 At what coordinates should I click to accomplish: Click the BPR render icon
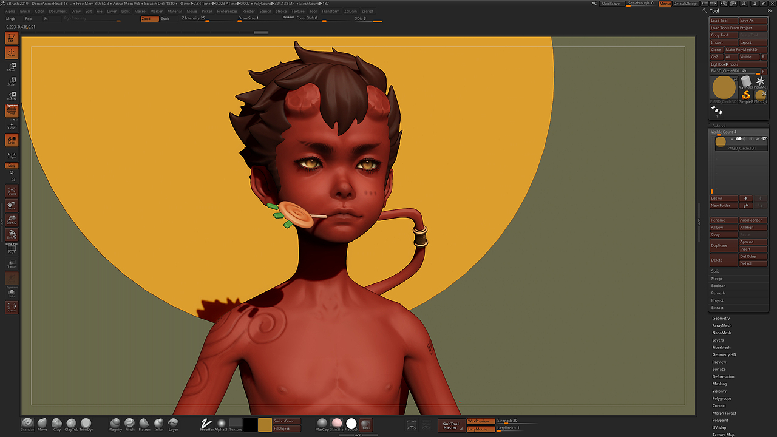pos(365,424)
